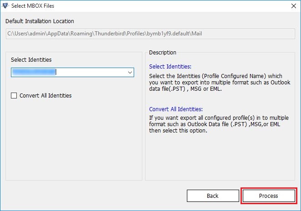Select the highlighted identity name text
Viewport: 301px width, 211px height.
click(x=34, y=72)
